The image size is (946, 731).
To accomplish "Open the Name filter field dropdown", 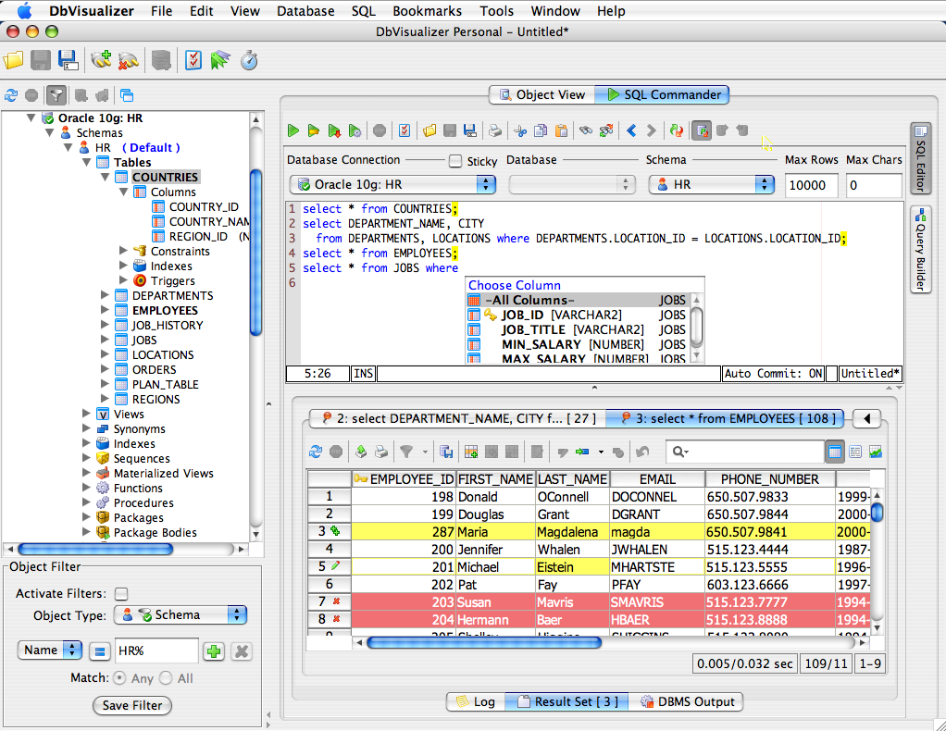I will [49, 650].
